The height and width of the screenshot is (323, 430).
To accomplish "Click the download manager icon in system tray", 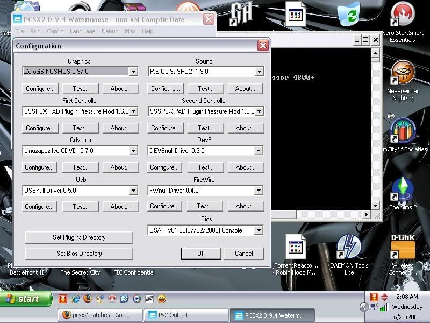I will (374, 297).
